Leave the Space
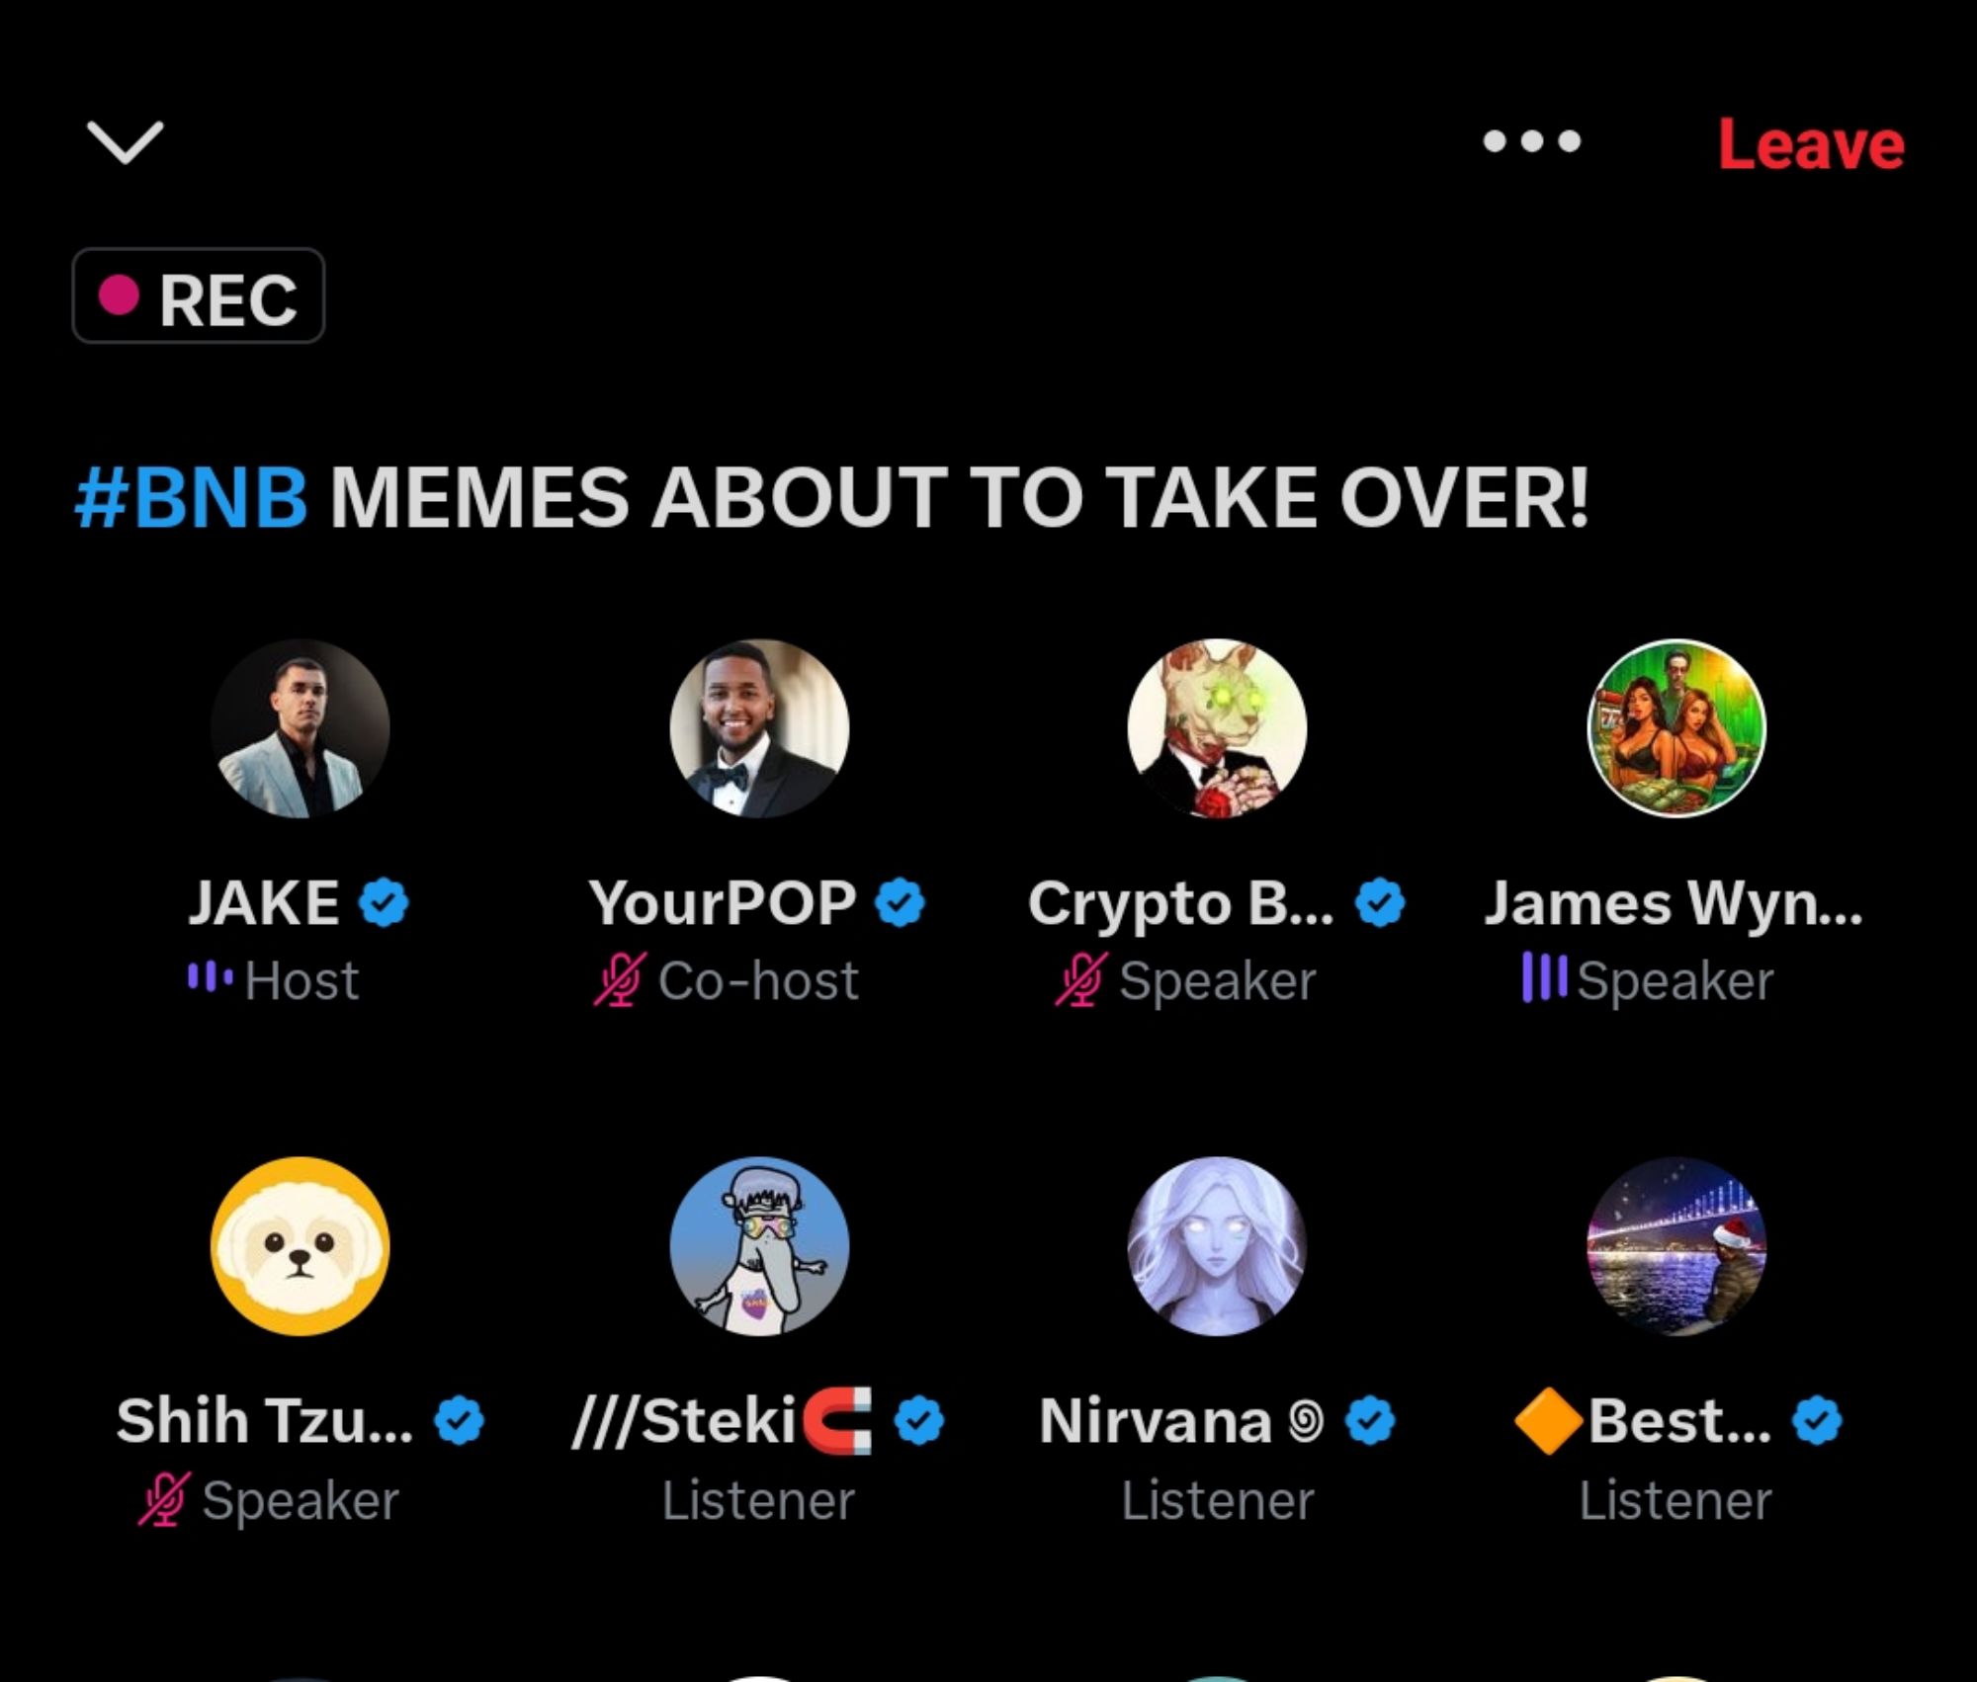 pyautogui.click(x=1811, y=144)
